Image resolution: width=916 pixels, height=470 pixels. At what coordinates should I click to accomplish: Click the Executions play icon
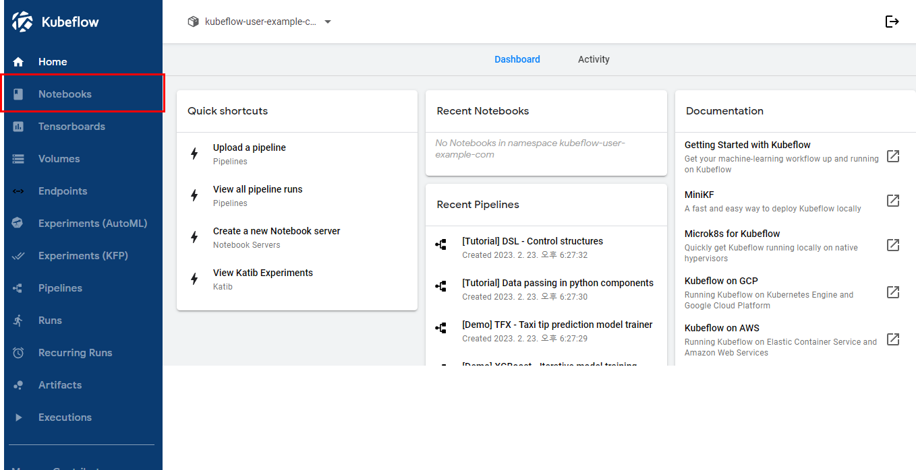pos(18,417)
